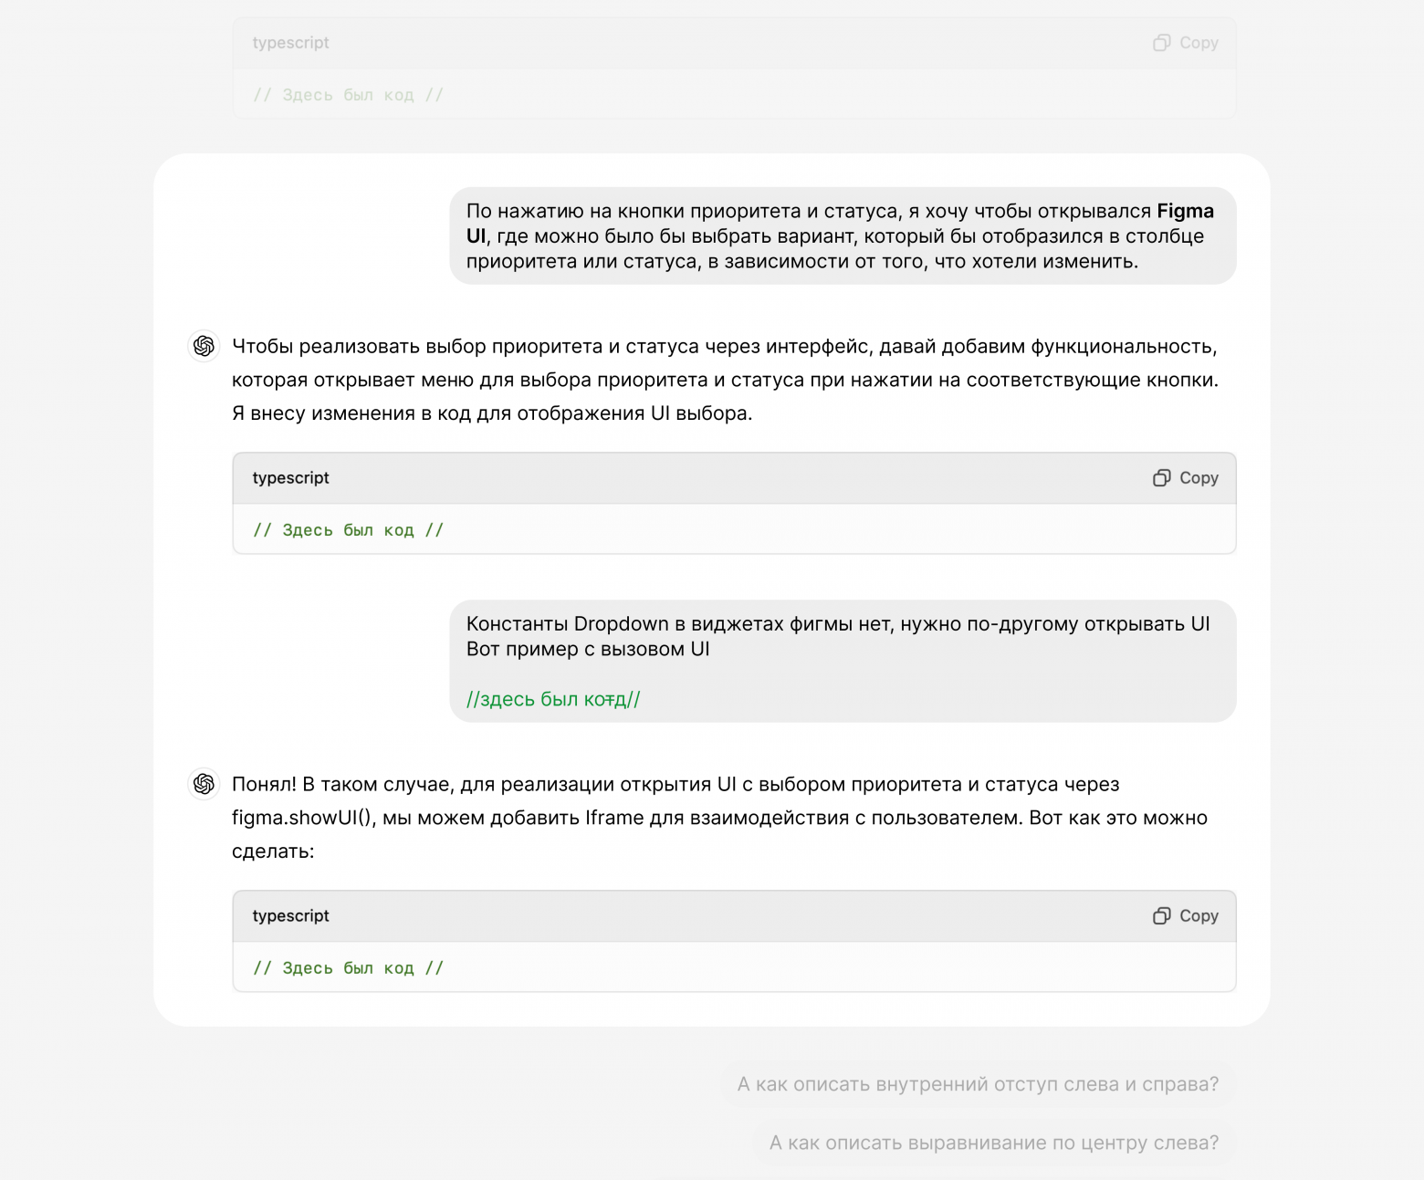Click the copy icon in the Dropdown menu code block
1424x1180 pixels.
tap(1161, 478)
